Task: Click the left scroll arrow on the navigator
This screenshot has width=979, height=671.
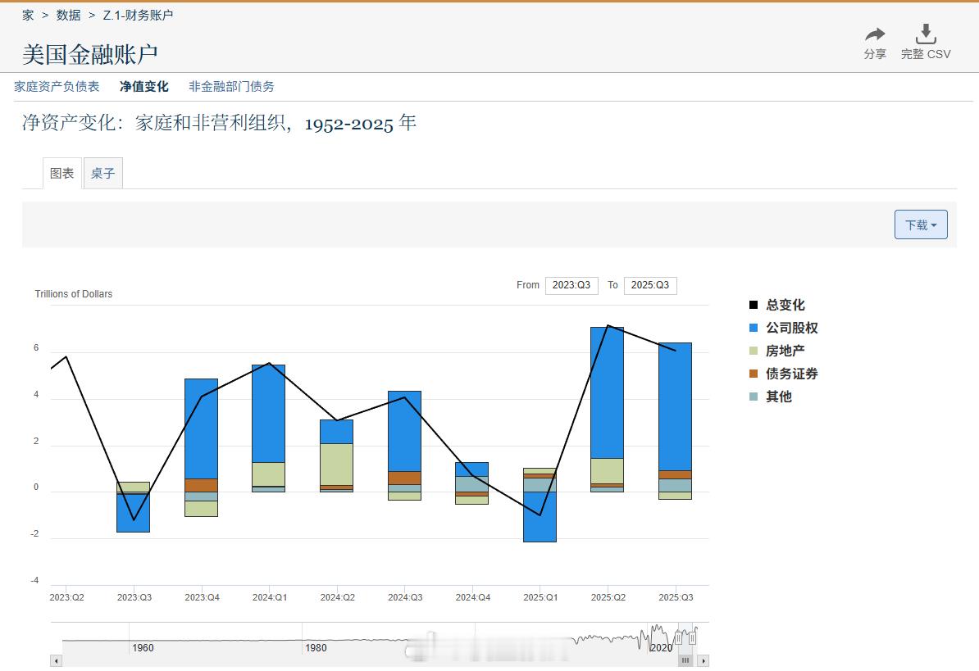Action: pos(56,660)
